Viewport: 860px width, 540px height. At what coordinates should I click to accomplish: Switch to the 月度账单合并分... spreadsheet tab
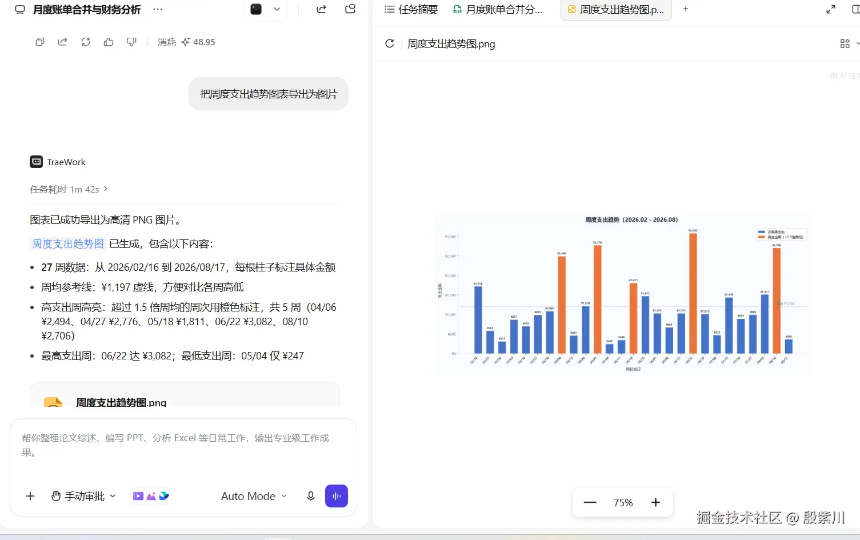tap(498, 9)
